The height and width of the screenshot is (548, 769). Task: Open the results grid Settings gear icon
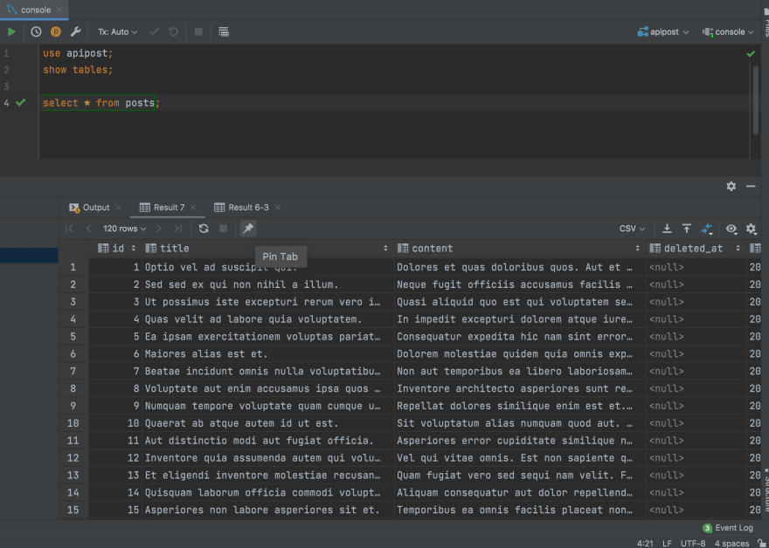[x=752, y=229]
